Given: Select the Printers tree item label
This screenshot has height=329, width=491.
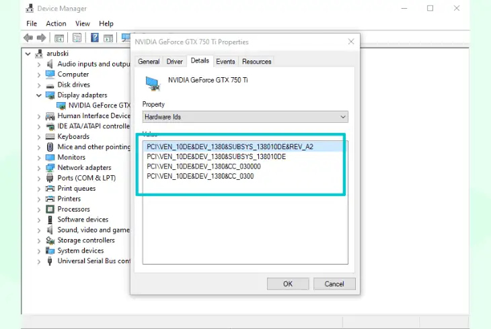Looking at the screenshot, I should click(x=69, y=199).
